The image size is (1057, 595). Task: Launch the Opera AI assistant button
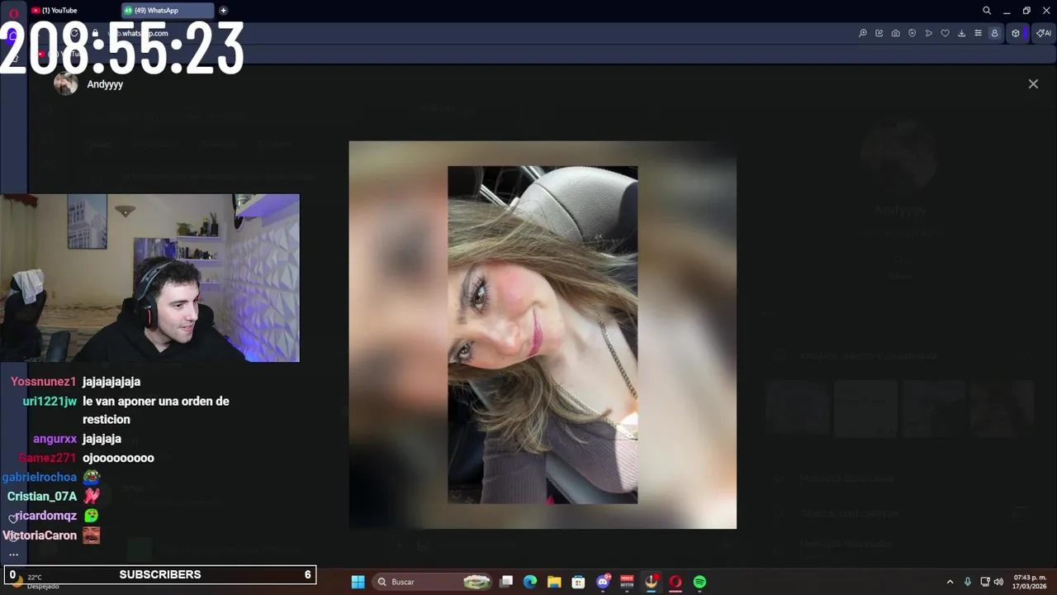[x=1044, y=33]
